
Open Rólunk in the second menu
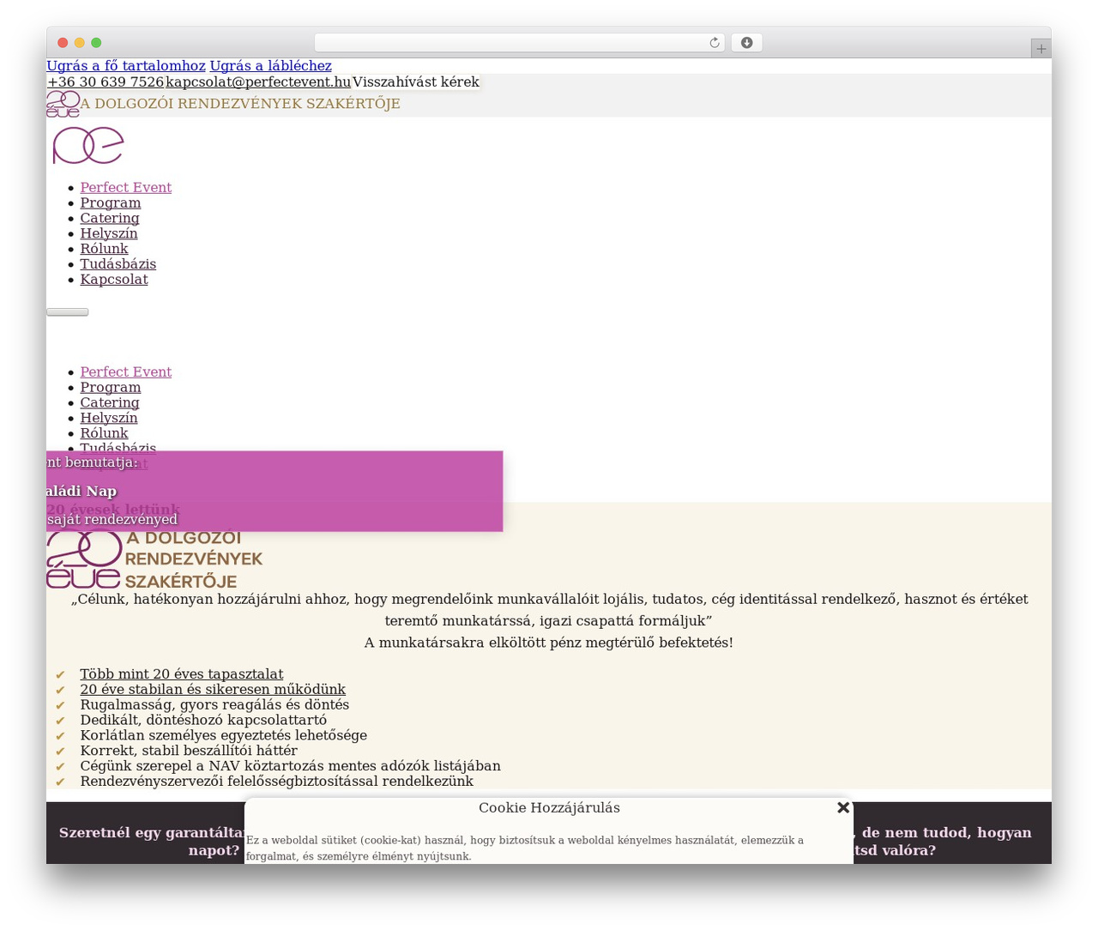[104, 433]
